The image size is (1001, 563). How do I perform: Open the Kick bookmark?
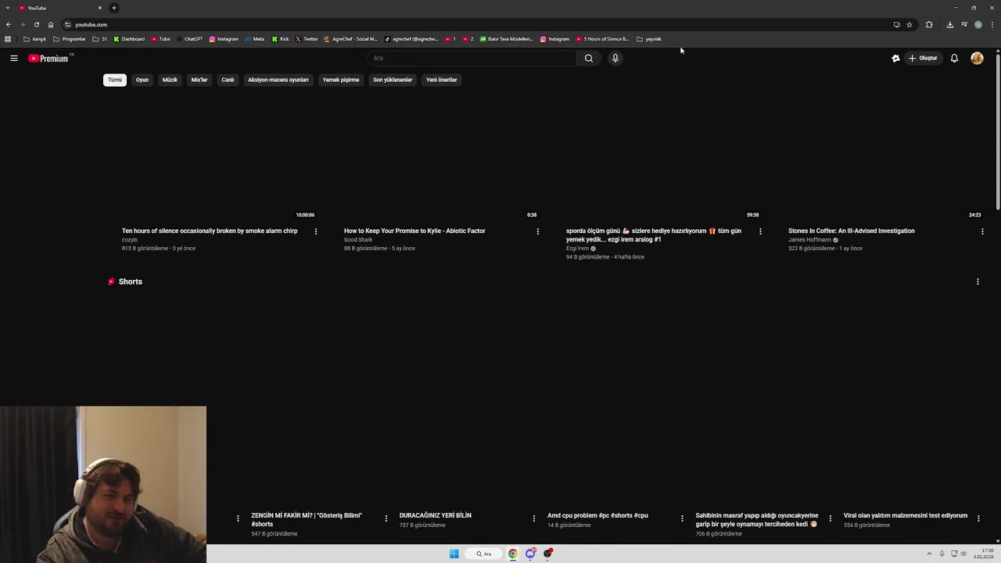(x=281, y=39)
